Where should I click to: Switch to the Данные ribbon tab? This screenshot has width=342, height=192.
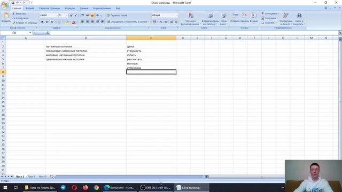[84, 9]
